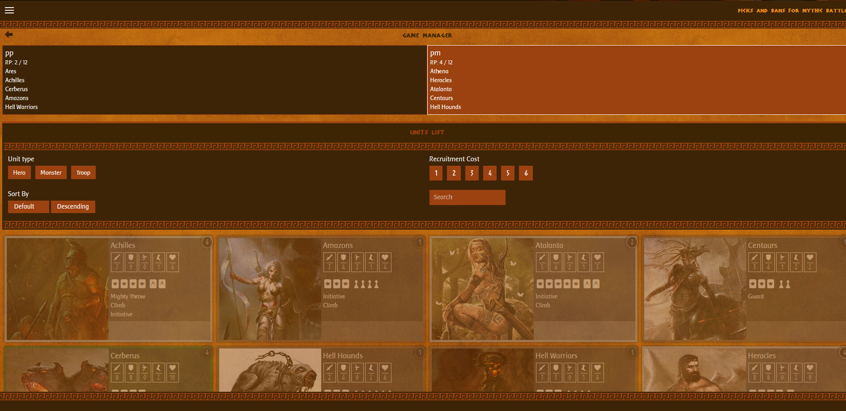Click the Hell Hounds portrait artwork
846x411 pixels.
coord(270,370)
